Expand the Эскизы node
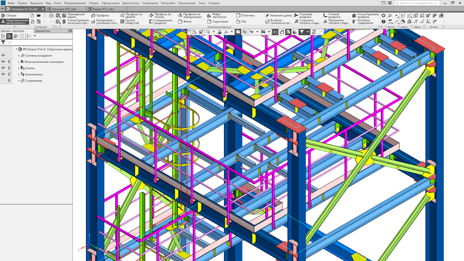 point(19,68)
